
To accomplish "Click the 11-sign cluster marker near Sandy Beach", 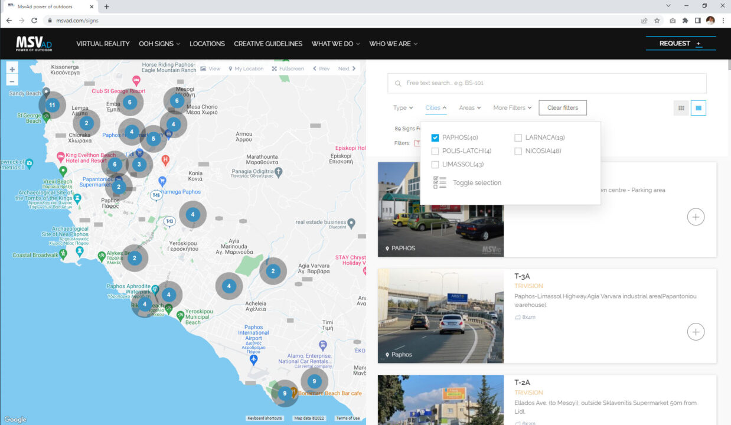I will 52,106.
